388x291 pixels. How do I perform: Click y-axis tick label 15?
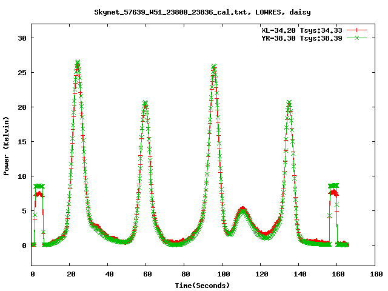(x=22, y=142)
